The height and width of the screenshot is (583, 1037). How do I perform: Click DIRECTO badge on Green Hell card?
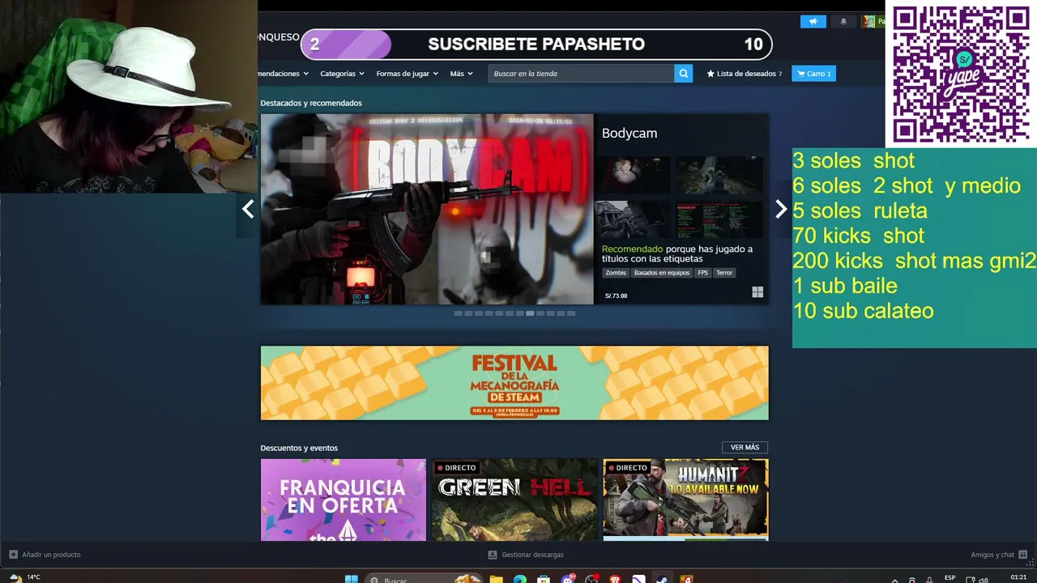tap(456, 468)
